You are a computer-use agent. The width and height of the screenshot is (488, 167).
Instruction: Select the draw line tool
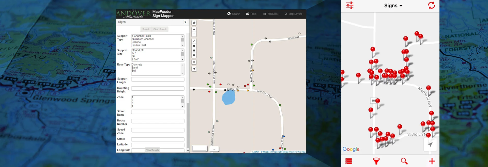[194, 41]
